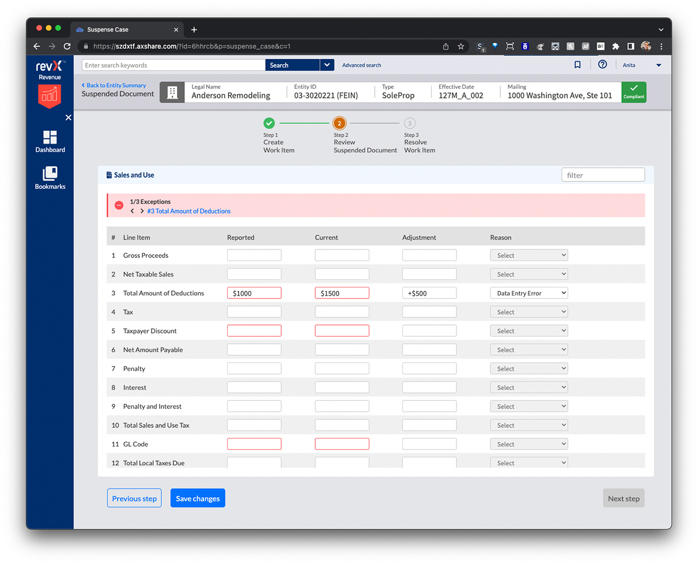Toggle the Chrome side panel icon
Viewport: 698px width, 564px height.
click(x=631, y=46)
